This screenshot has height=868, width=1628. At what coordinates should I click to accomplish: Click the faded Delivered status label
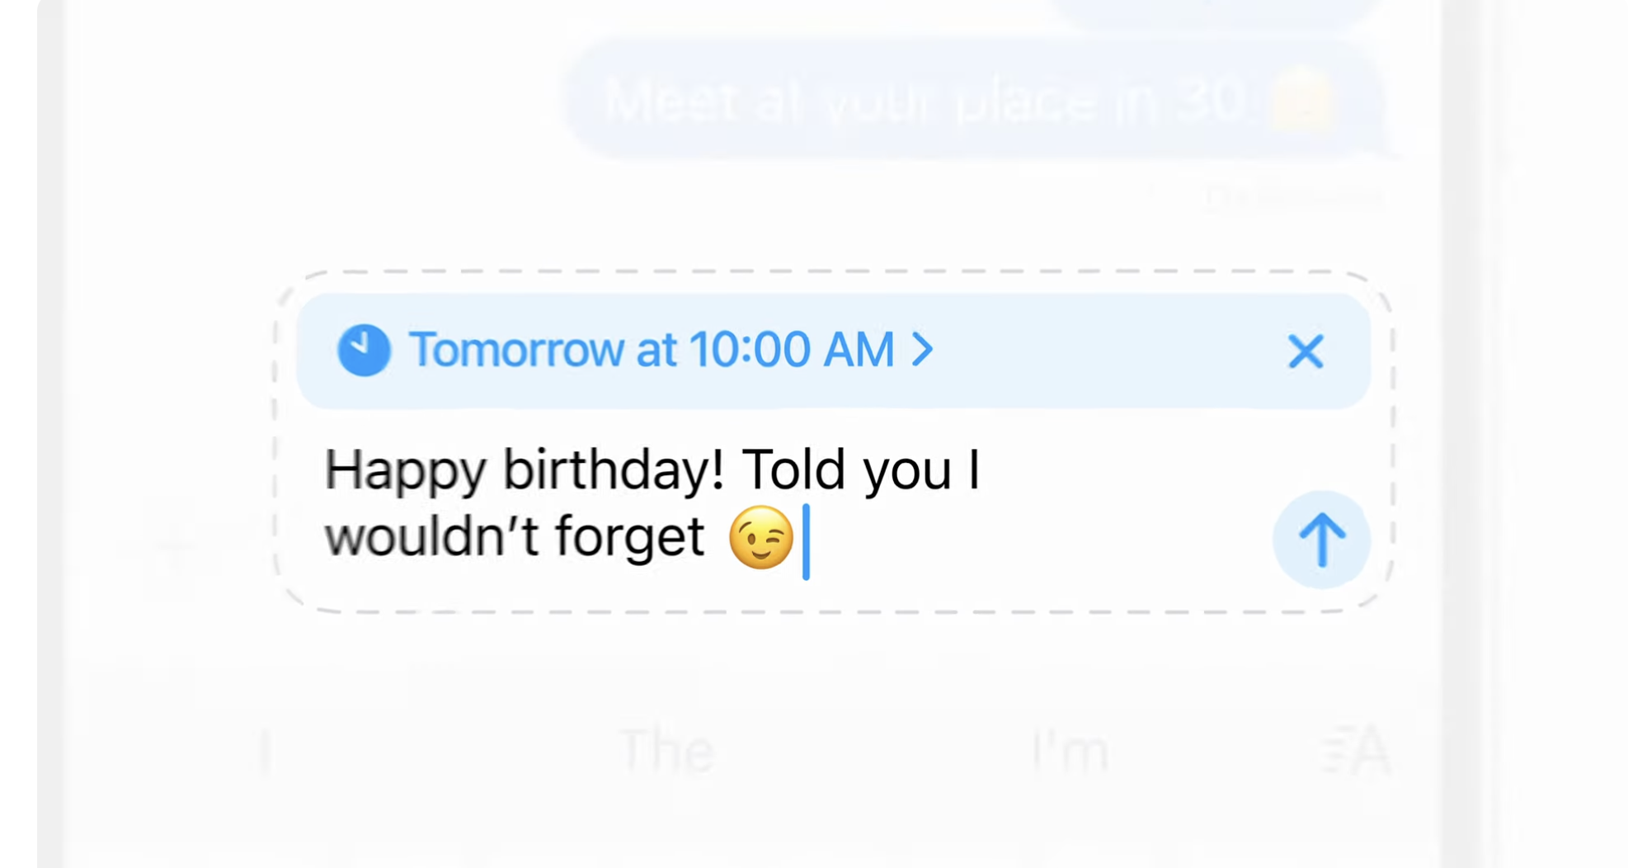click(x=1293, y=198)
